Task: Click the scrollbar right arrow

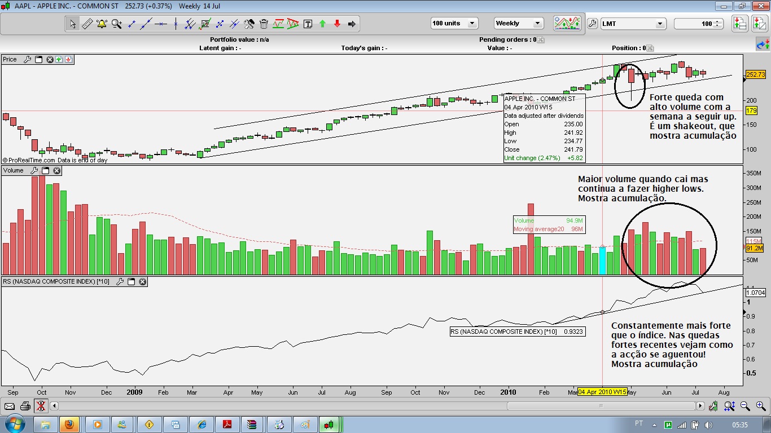Action: click(700, 406)
